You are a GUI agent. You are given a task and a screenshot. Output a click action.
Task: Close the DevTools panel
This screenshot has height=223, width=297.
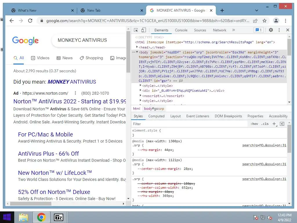click(287, 30)
